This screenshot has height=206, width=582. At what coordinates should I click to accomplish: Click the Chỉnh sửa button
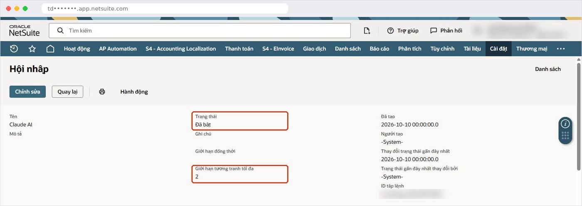(x=27, y=92)
